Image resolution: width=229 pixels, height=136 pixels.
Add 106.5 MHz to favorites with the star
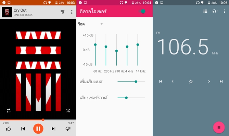tap(191, 82)
